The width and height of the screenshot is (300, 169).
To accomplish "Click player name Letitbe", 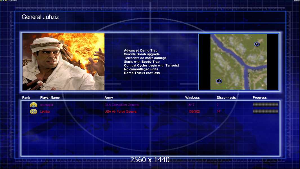I will click(x=45, y=112).
